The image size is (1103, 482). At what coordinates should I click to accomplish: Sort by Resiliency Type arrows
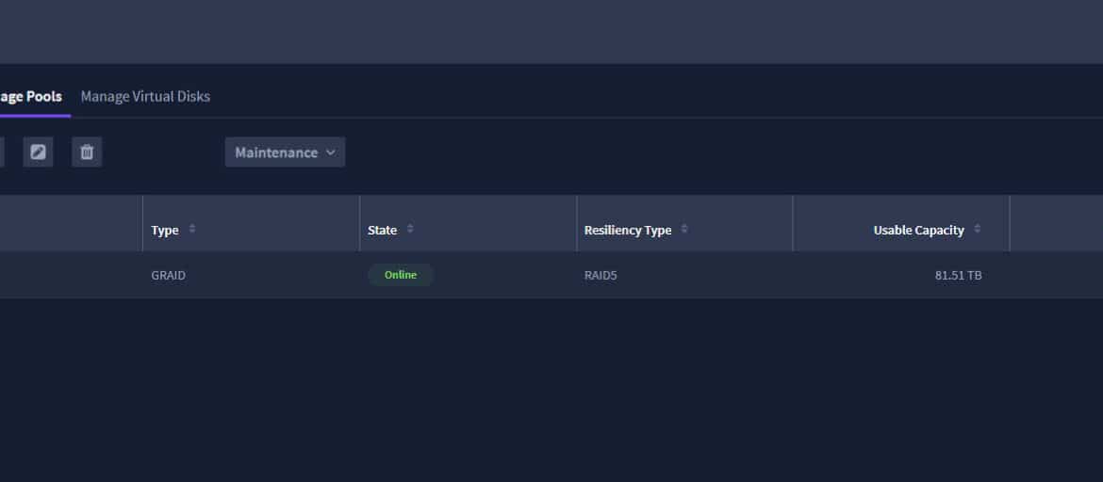click(684, 229)
